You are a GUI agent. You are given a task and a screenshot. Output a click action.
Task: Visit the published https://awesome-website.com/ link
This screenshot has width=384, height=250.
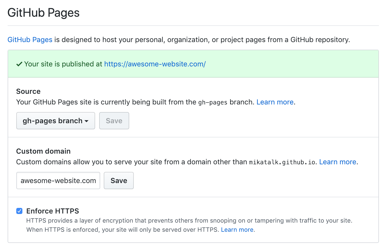pyautogui.click(x=155, y=64)
